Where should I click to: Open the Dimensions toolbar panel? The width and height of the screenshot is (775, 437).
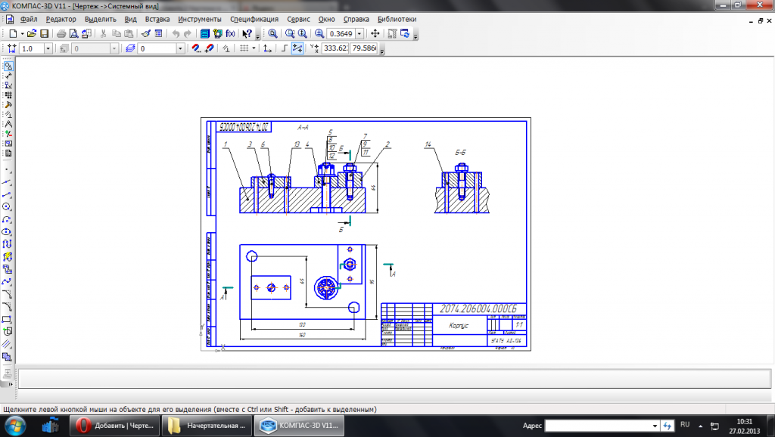[x=8, y=76]
